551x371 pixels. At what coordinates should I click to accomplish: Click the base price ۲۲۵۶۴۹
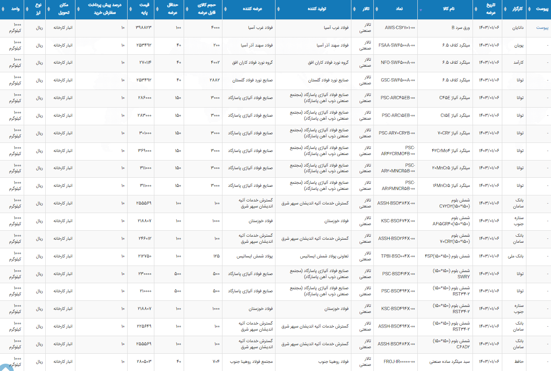click(x=144, y=327)
